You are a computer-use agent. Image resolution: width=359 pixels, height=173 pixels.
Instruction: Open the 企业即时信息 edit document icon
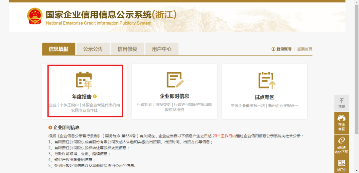pos(175,80)
